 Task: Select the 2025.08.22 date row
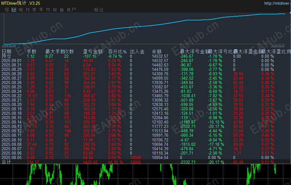(145, 96)
